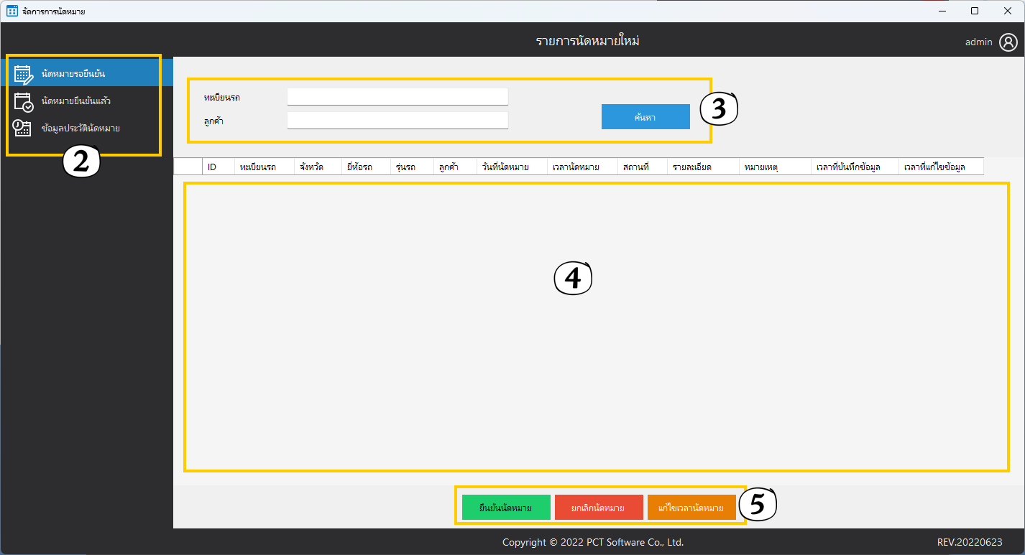
Task: Focus the ลูกค้า search input field
Action: coord(397,120)
